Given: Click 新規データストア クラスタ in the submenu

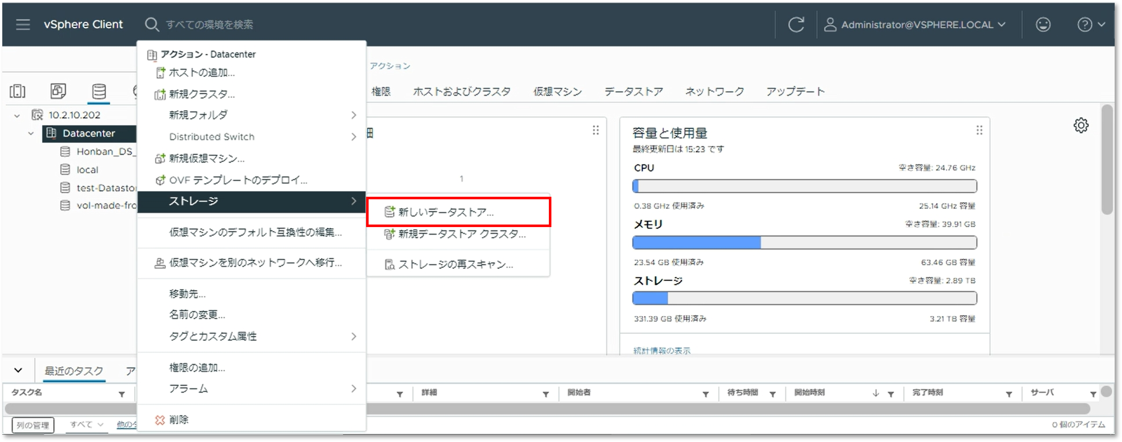Looking at the screenshot, I should 459,234.
